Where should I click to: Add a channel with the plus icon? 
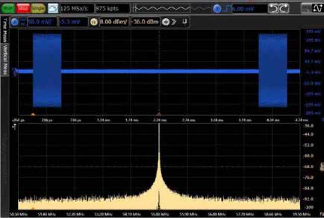[x=165, y=22]
